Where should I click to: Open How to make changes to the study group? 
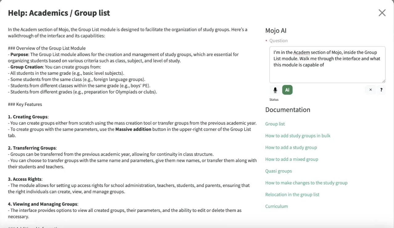pos(306,183)
